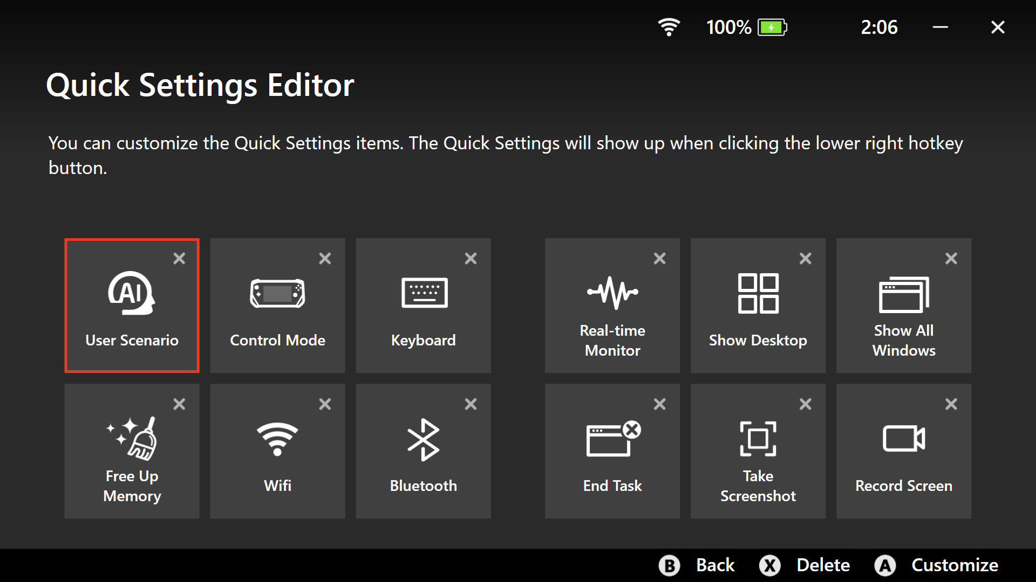Select the Show Desktop grid icon
The image size is (1036, 582).
(x=758, y=293)
